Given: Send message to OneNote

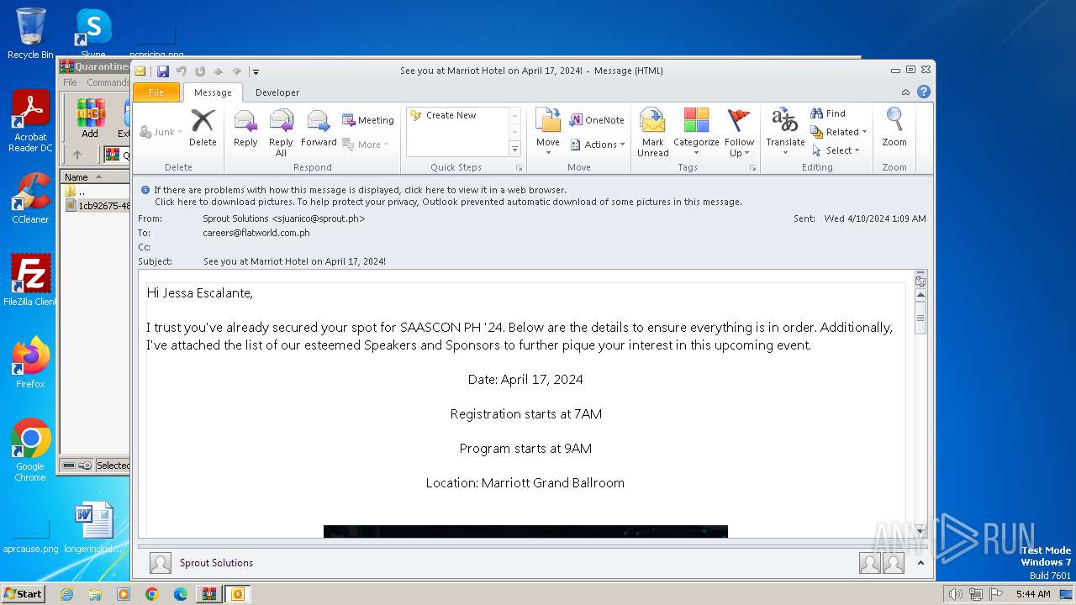Looking at the screenshot, I should [597, 120].
